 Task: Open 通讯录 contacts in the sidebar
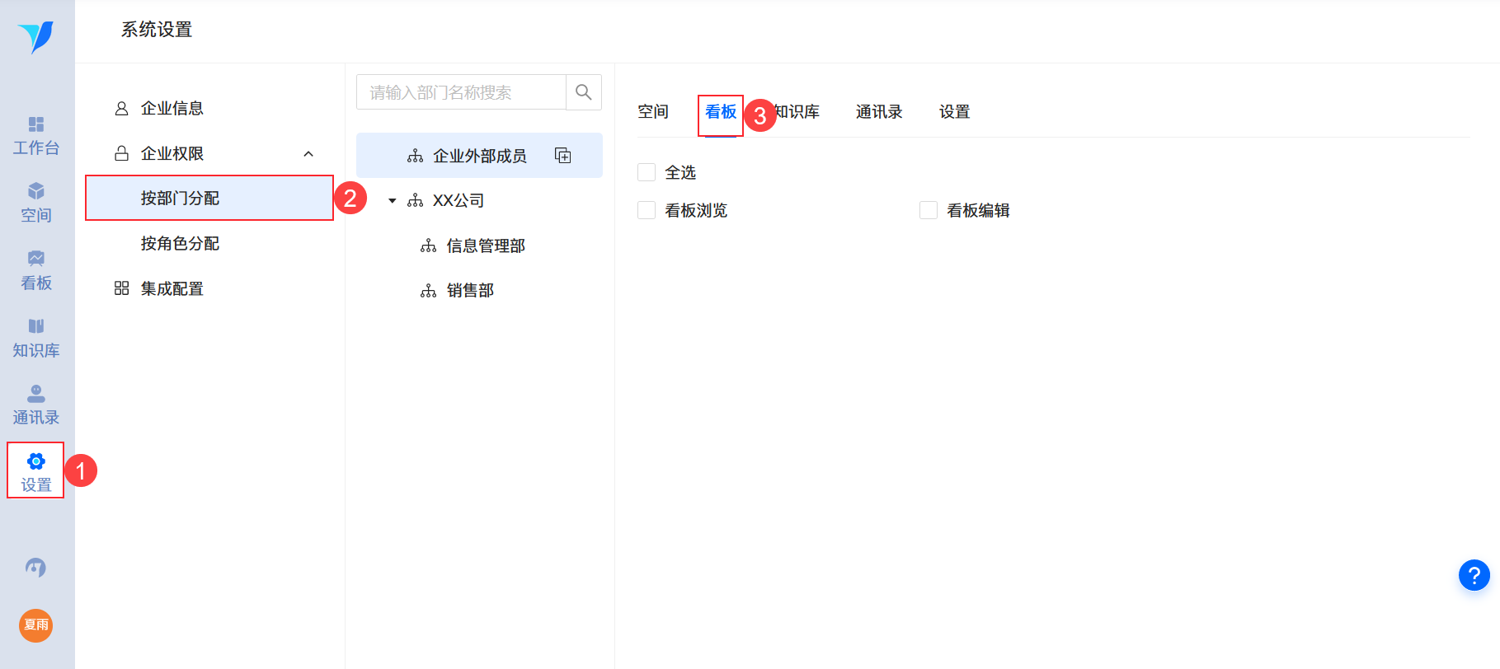click(36, 405)
